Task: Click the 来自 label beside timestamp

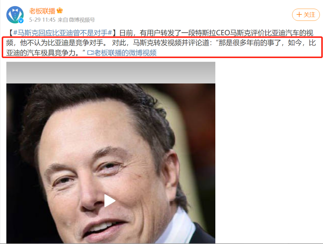Action: pyautogui.click(x=63, y=20)
